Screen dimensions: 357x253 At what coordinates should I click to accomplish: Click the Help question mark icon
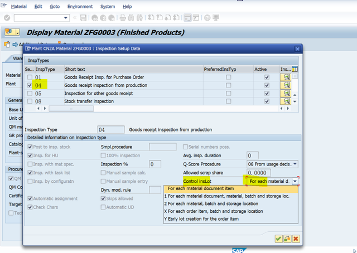207,17
